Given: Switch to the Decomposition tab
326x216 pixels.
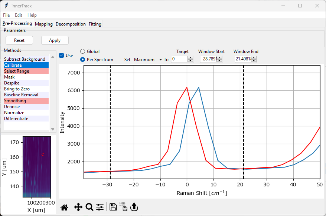Looking at the screenshot, I should pyautogui.click(x=71, y=24).
